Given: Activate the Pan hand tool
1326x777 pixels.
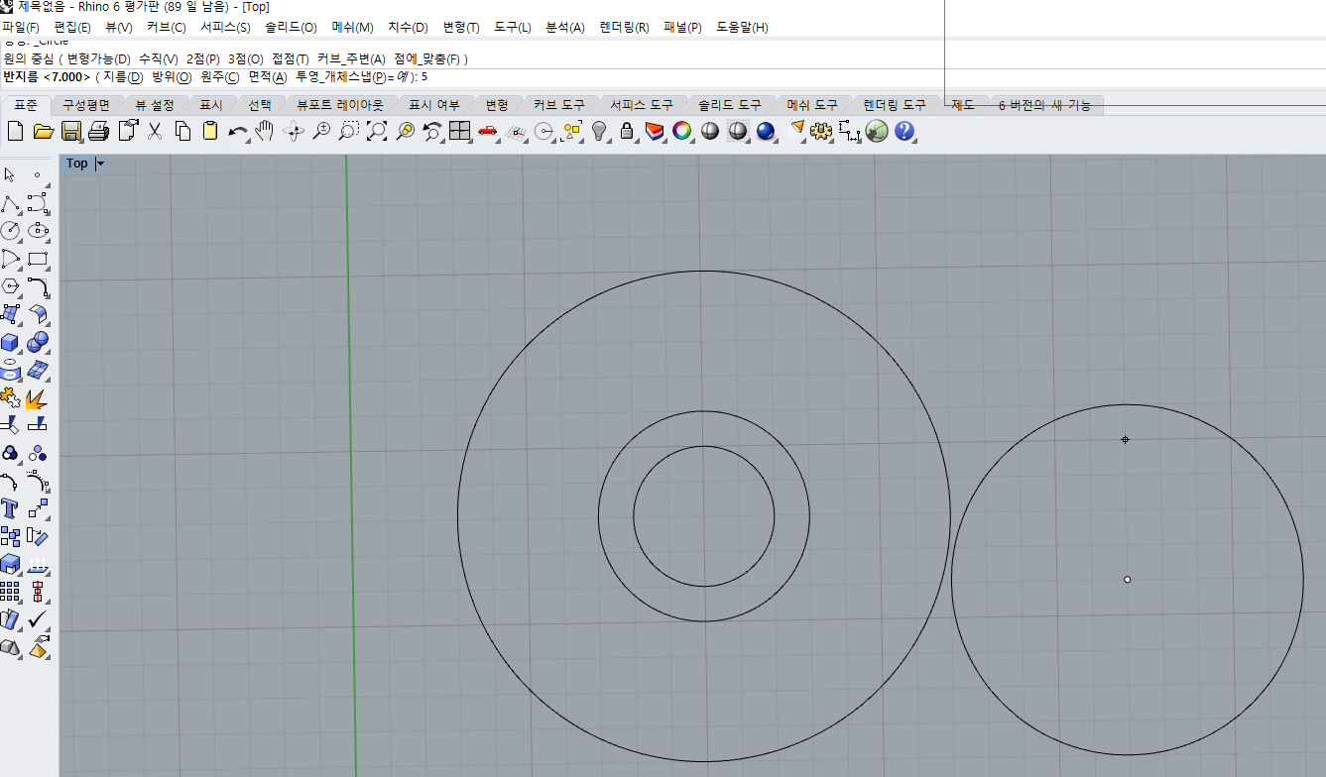Looking at the screenshot, I should (264, 131).
